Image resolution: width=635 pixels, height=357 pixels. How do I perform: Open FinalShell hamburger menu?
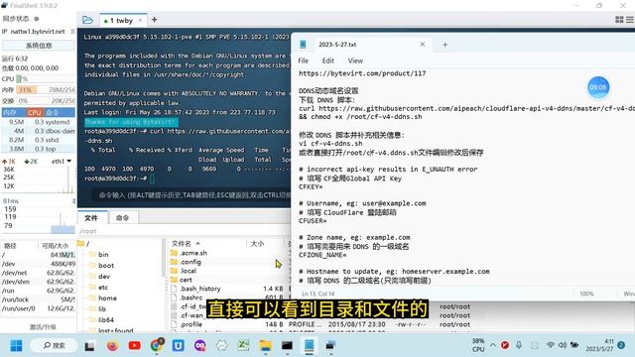pyautogui.click(x=630, y=20)
